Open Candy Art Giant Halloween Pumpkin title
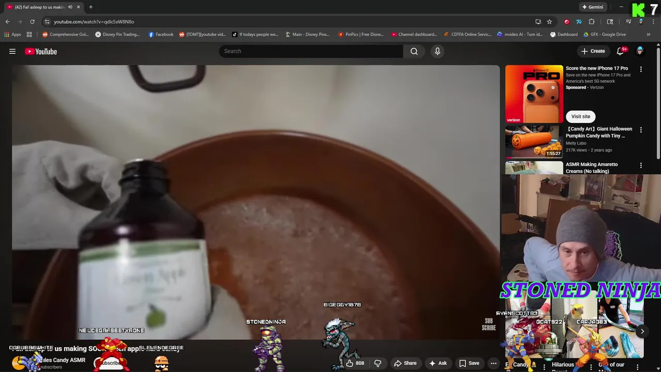Viewport: 661px width, 372px height. [599, 132]
